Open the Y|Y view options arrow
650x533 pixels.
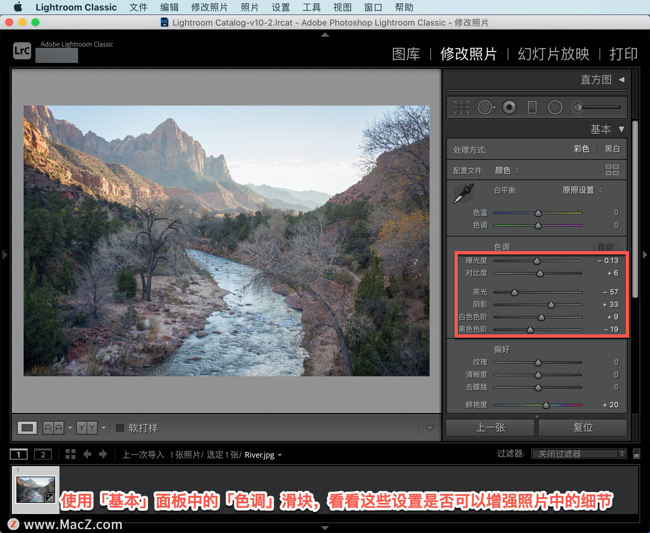[104, 428]
